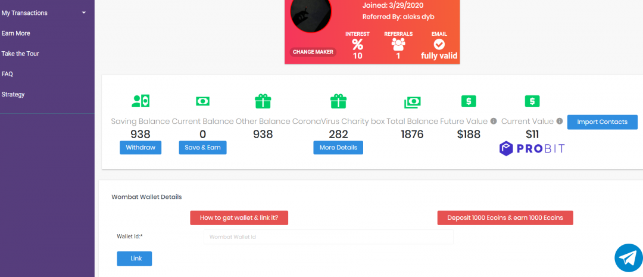Open Earn More in the sidebar
Screen dimensions: 643x277
pyautogui.click(x=16, y=33)
